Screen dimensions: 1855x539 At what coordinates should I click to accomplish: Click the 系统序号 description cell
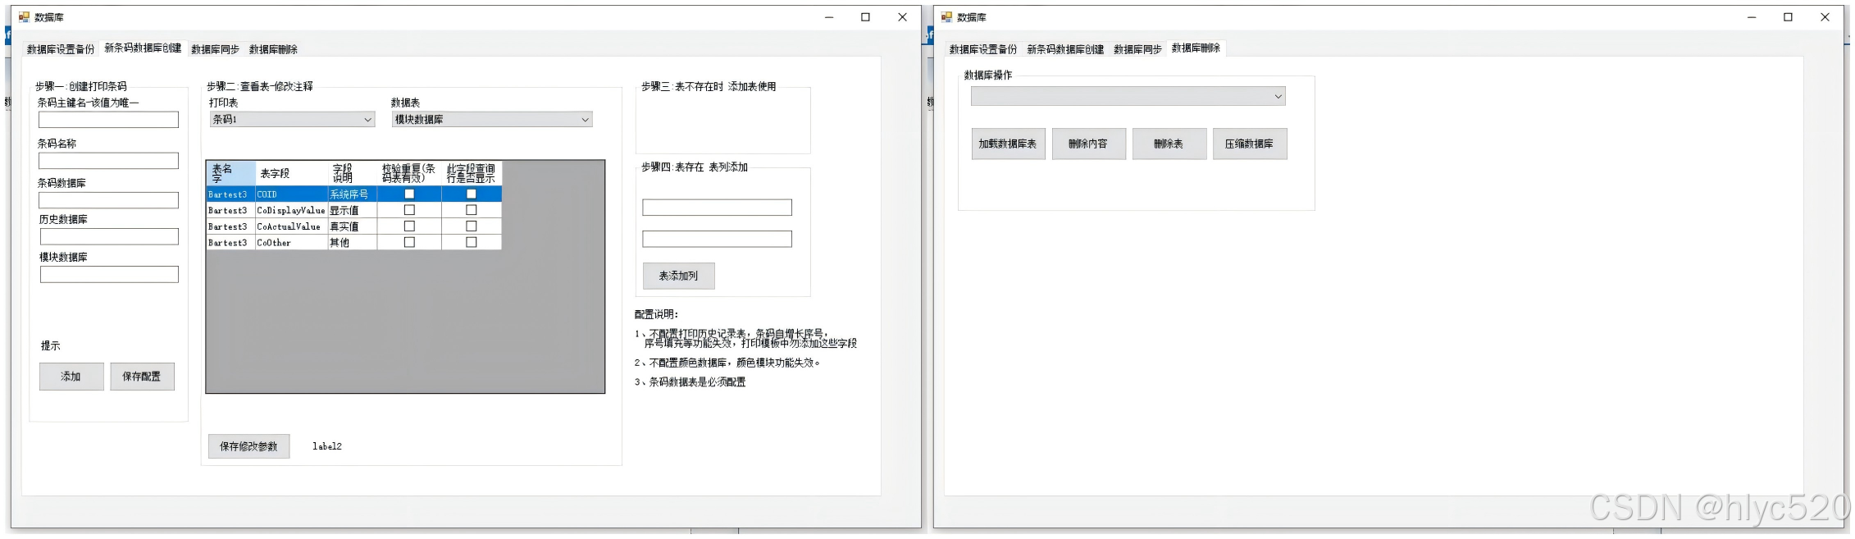352,194
